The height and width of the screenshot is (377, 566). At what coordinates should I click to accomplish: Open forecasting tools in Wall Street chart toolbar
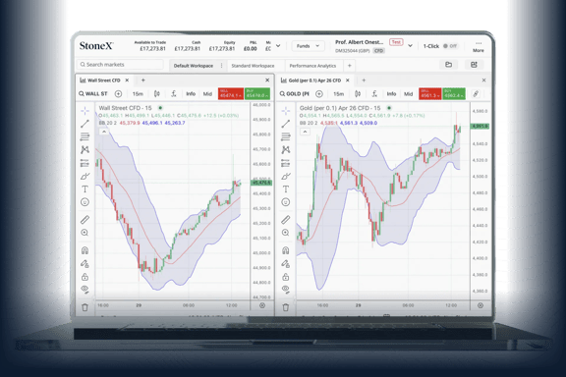coord(85,163)
